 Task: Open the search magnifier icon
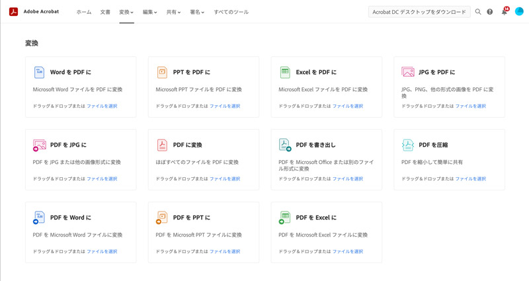478,12
